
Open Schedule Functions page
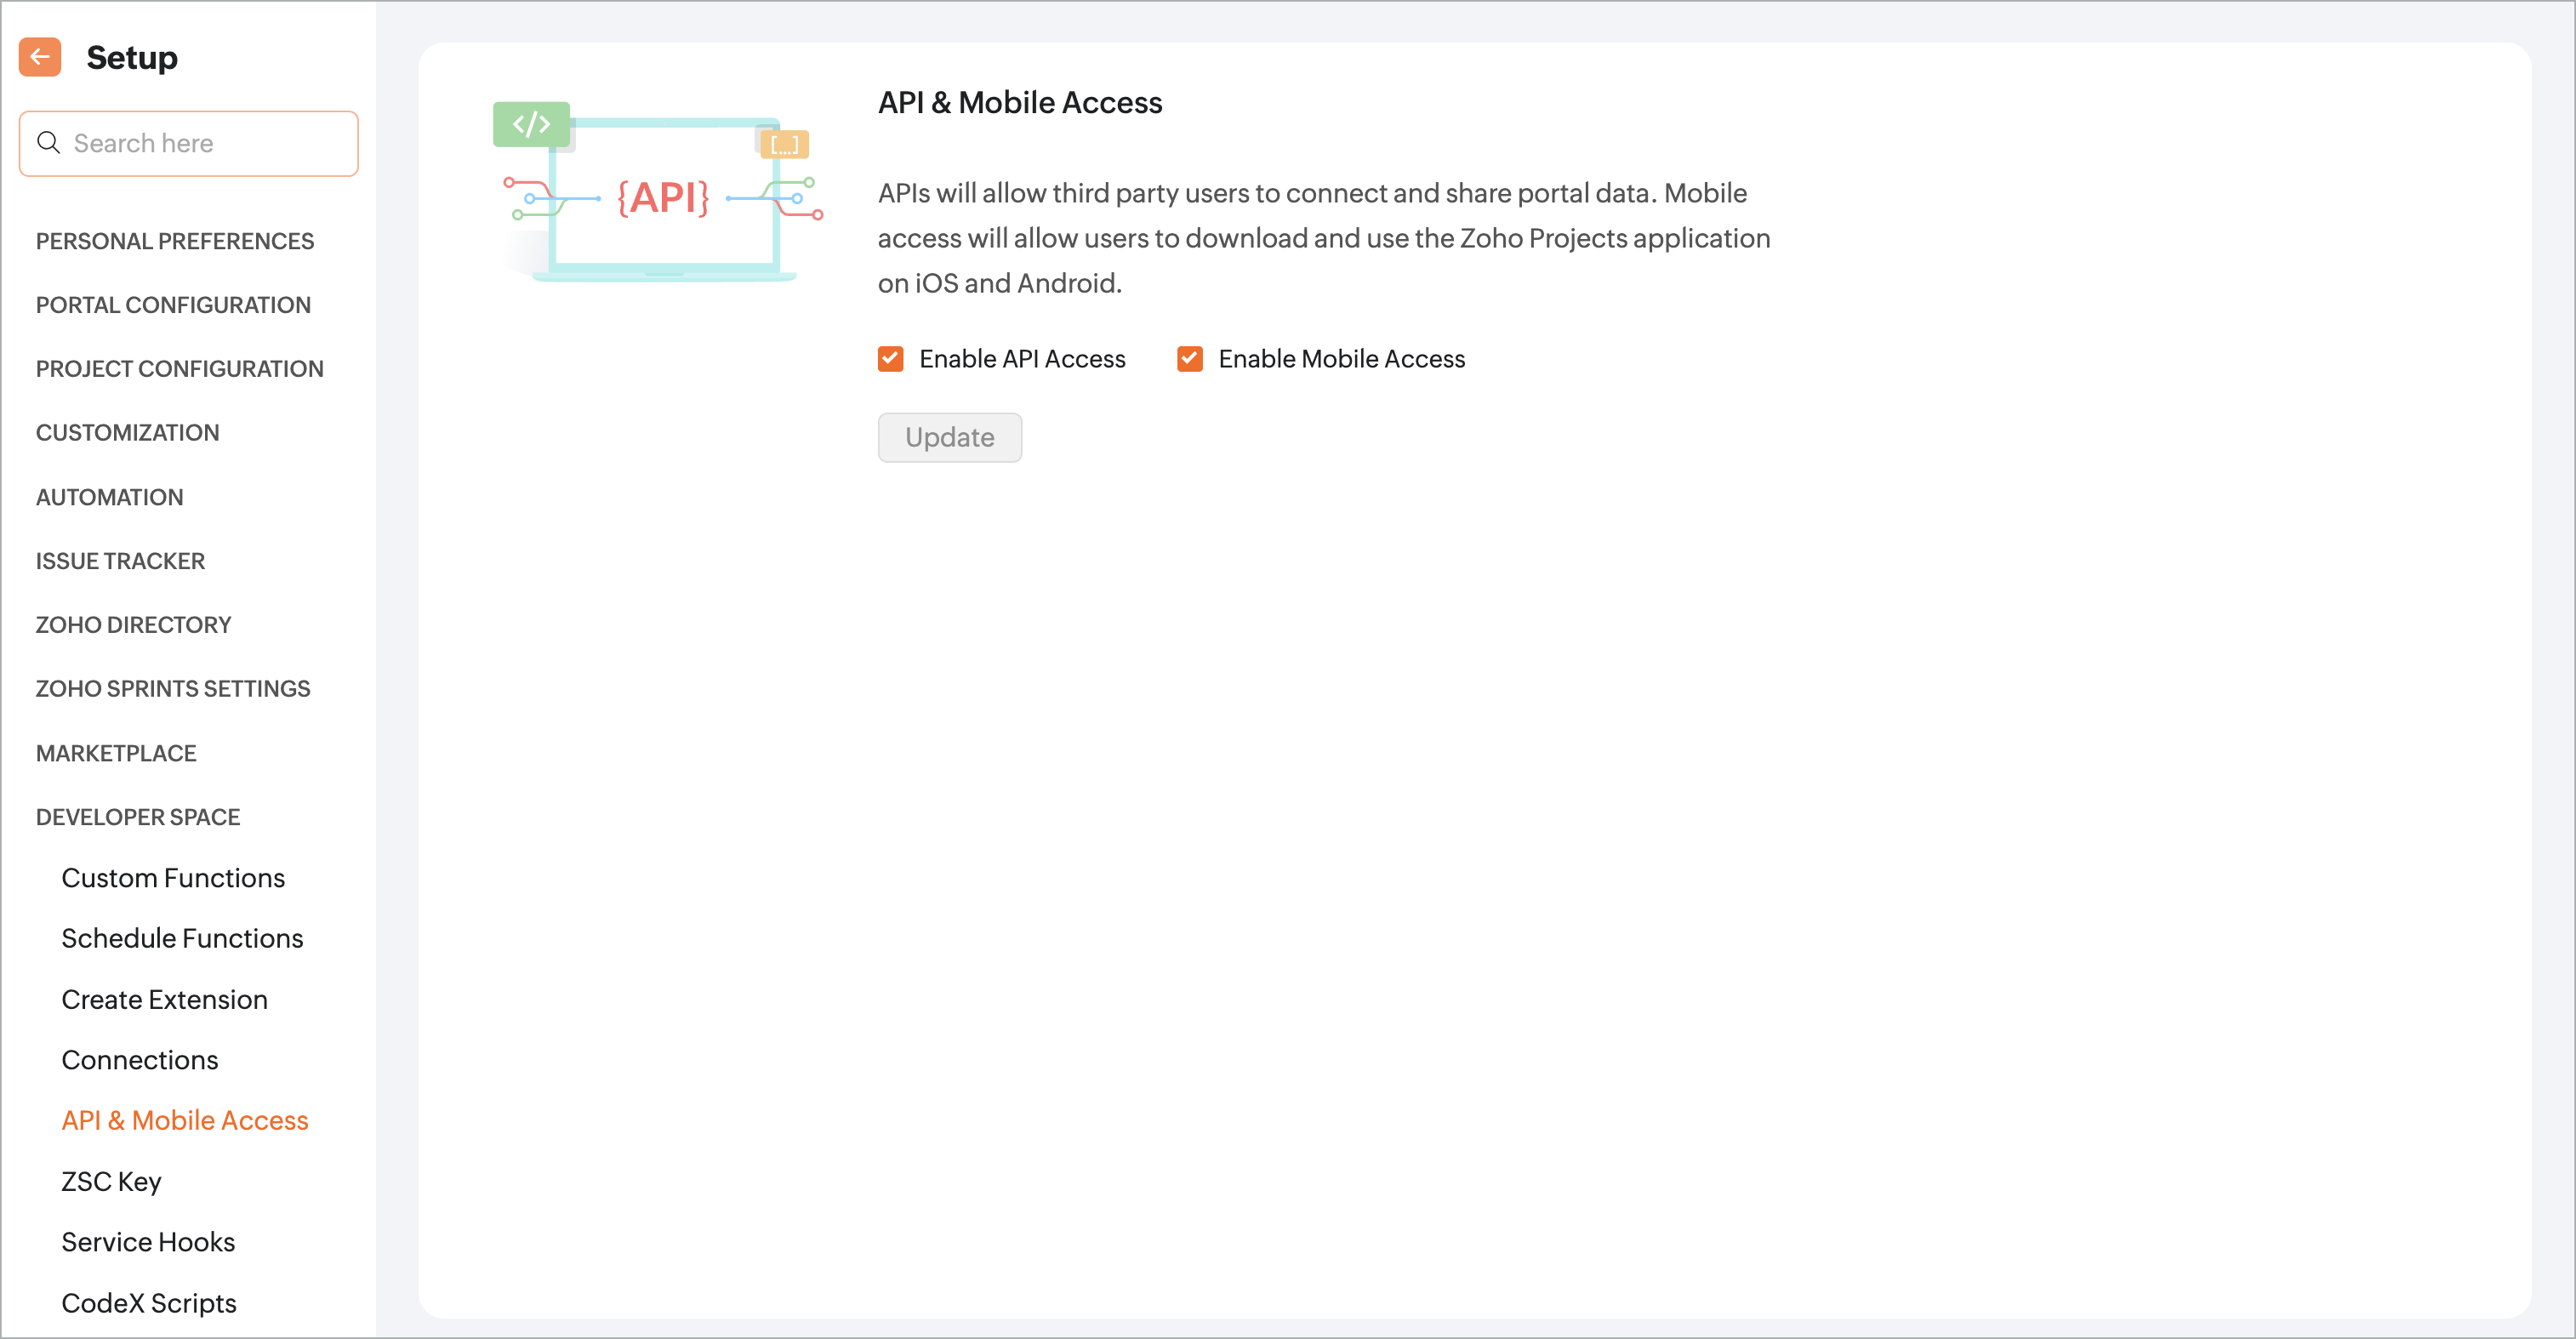182,938
